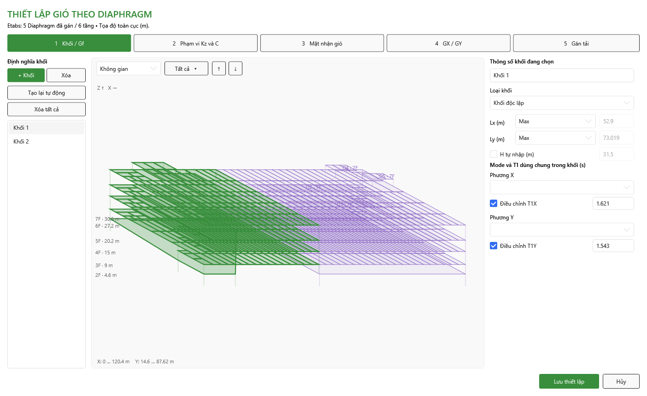Image resolution: width=647 pixels, height=396 pixels.
Task: Click the 5F · 20.2 m level label
Action: point(107,241)
